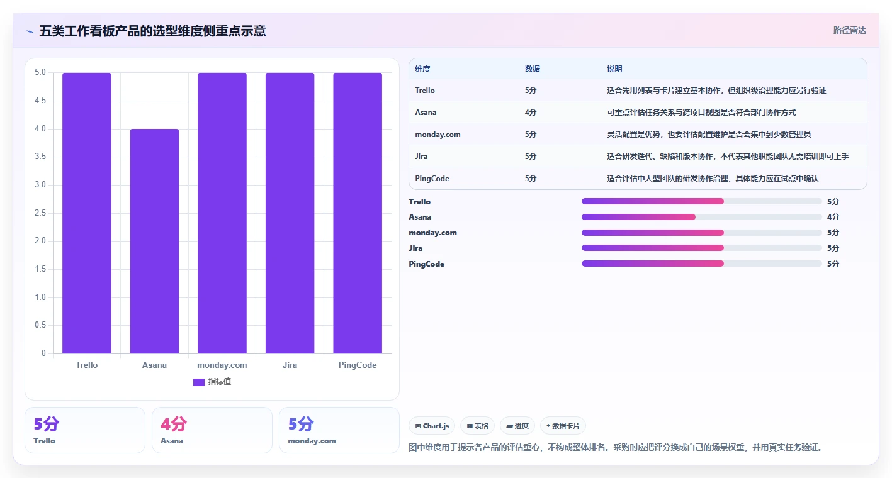This screenshot has width=892, height=478.
Task: Click monday.com description about 灵活配置
Action: [x=709, y=135]
